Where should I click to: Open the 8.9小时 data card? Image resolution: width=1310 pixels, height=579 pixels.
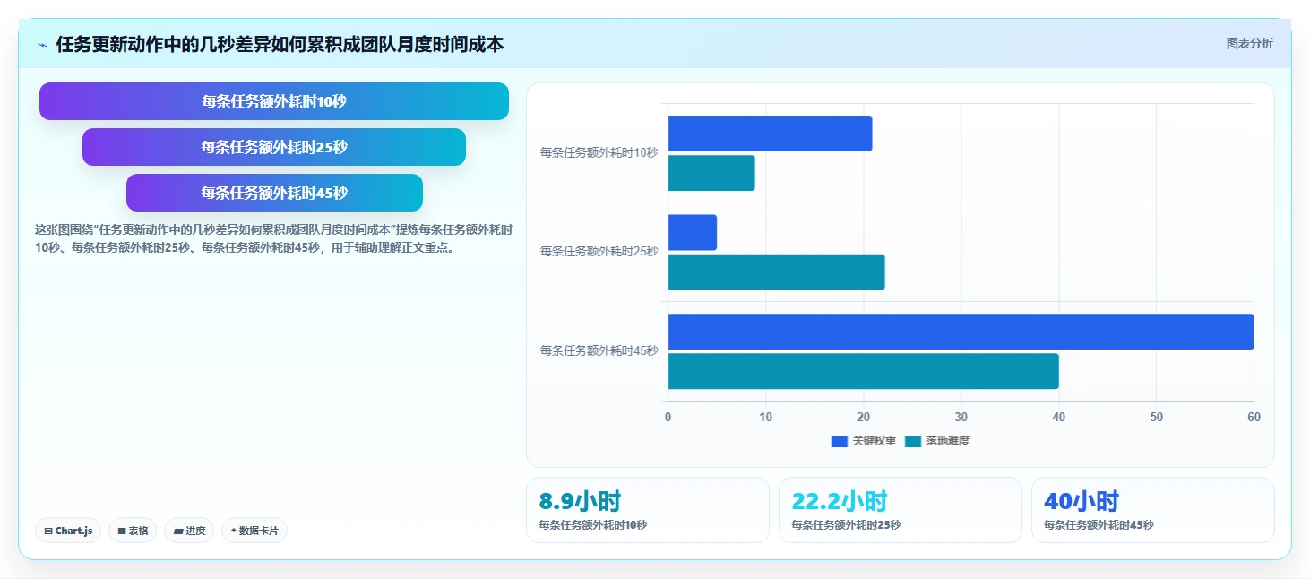click(x=648, y=510)
